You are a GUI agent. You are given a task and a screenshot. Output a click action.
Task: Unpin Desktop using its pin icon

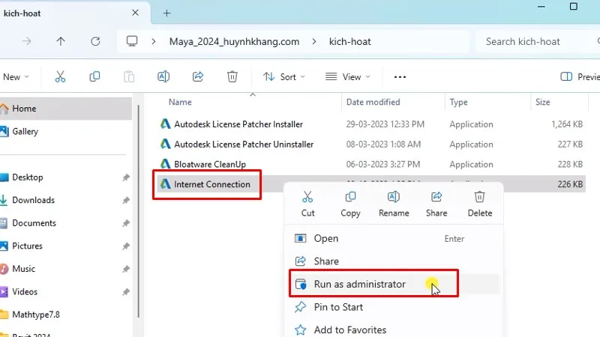(126, 177)
